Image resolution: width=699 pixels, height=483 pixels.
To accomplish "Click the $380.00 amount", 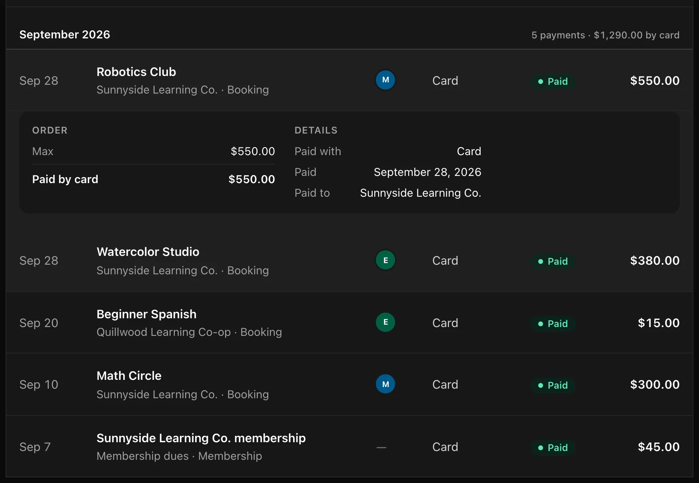I will 655,260.
